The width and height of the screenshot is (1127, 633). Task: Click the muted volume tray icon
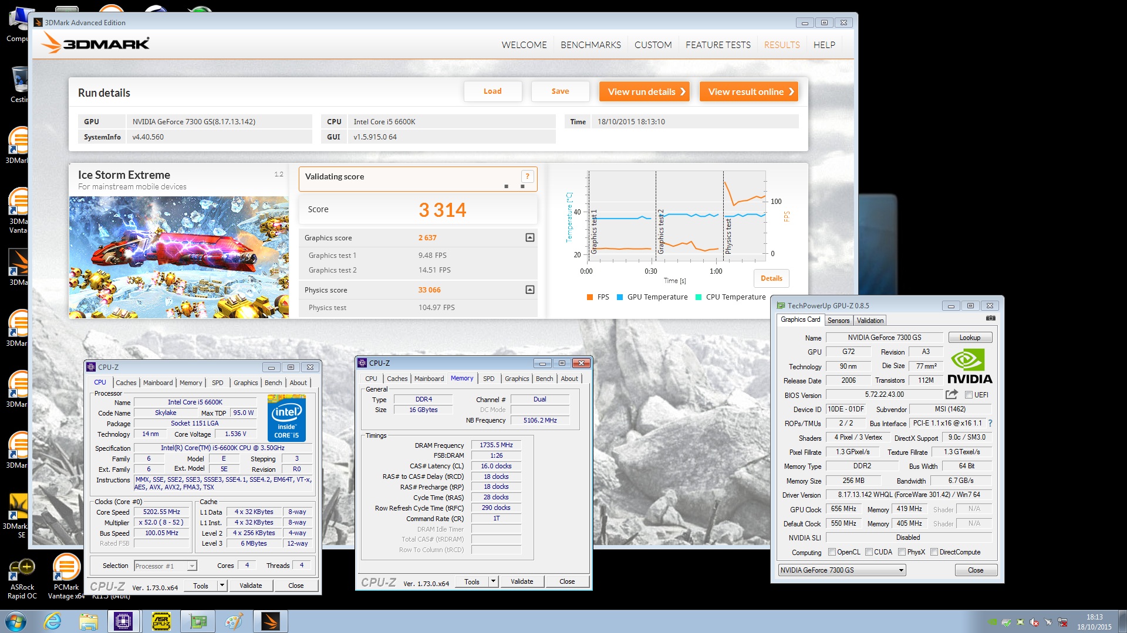tap(1034, 622)
